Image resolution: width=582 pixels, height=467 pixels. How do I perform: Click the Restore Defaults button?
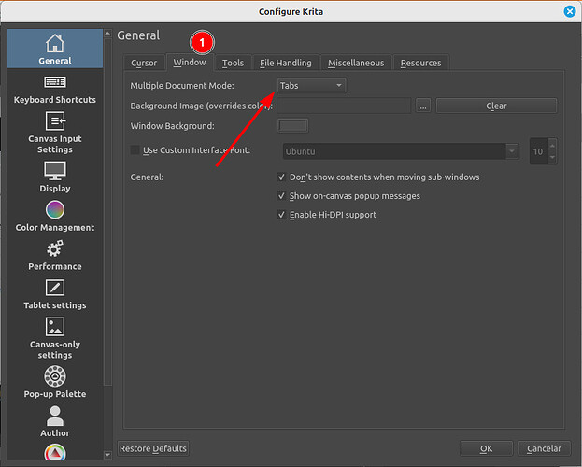coord(153,448)
